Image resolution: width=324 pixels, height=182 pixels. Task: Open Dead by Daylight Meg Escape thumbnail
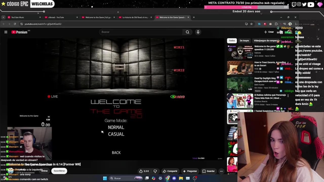click(240, 84)
